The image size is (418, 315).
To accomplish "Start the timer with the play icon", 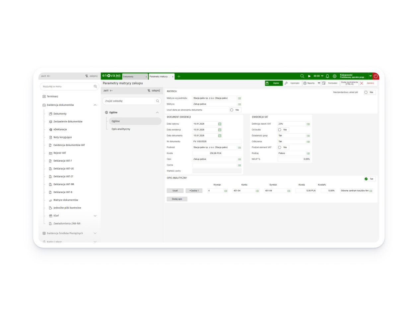I will [310, 76].
